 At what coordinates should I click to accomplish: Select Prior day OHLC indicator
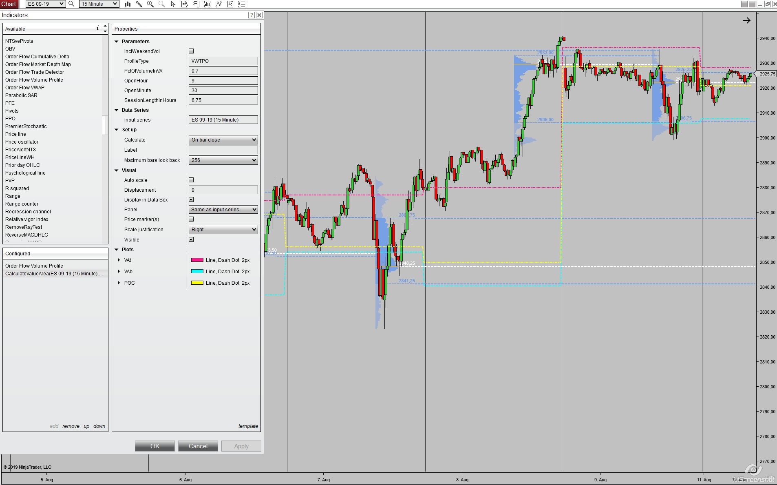[22, 165]
